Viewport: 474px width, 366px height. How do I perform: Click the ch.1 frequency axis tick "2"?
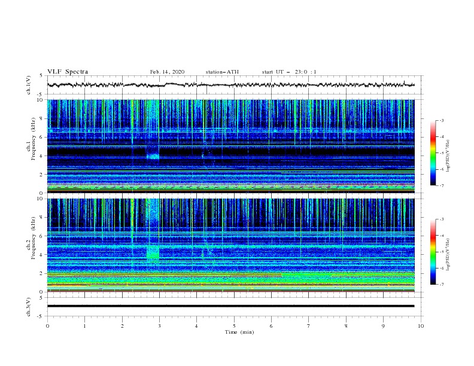pyautogui.click(x=41, y=175)
